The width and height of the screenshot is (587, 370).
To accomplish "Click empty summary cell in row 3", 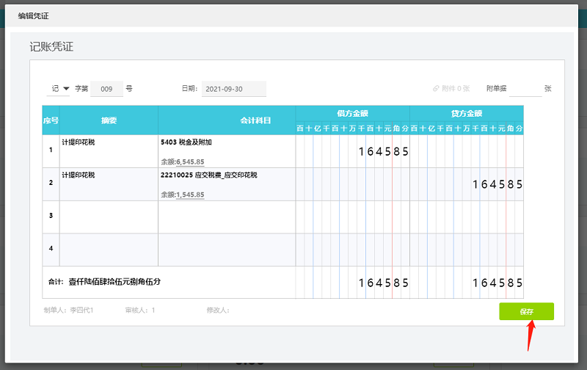I will click(108, 217).
